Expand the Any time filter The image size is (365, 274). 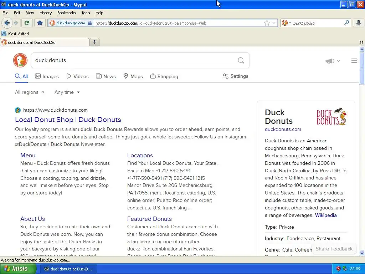[x=67, y=92]
